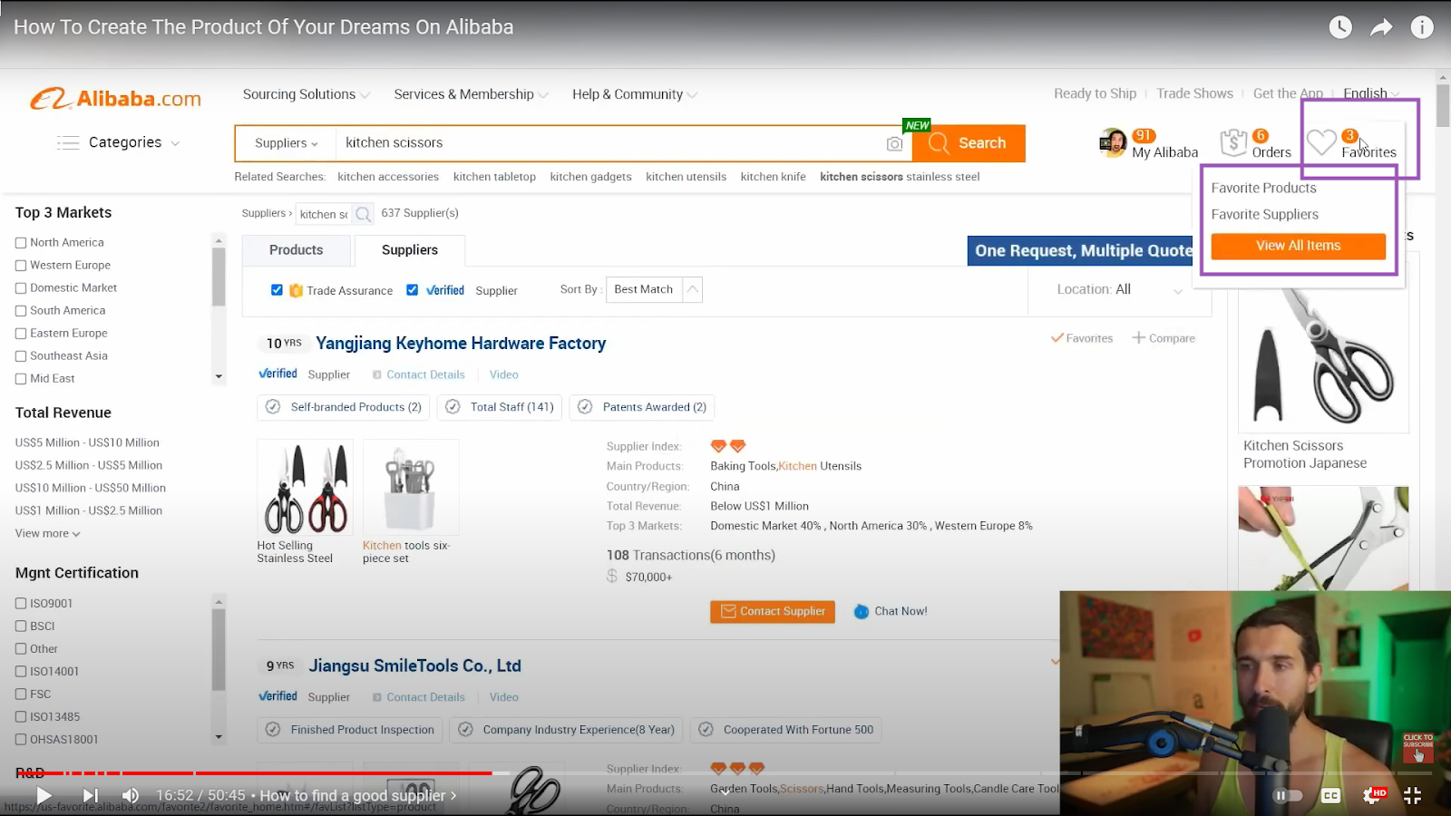This screenshot has height=816, width=1451.
Task: Click the Chat Now icon
Action: pyautogui.click(x=862, y=612)
